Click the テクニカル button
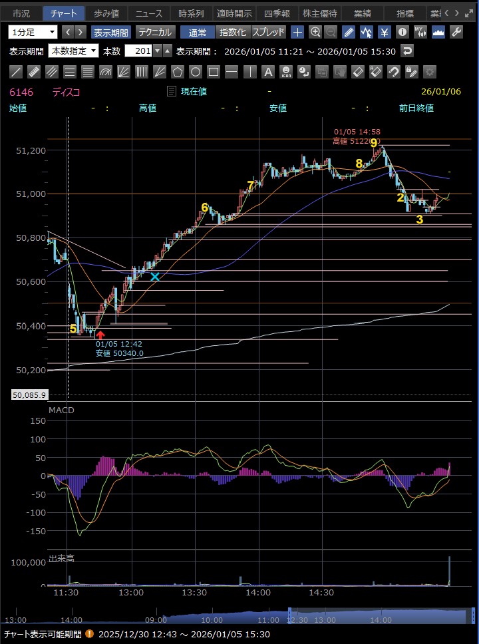Screen dimensions: 479x644 point(155,32)
